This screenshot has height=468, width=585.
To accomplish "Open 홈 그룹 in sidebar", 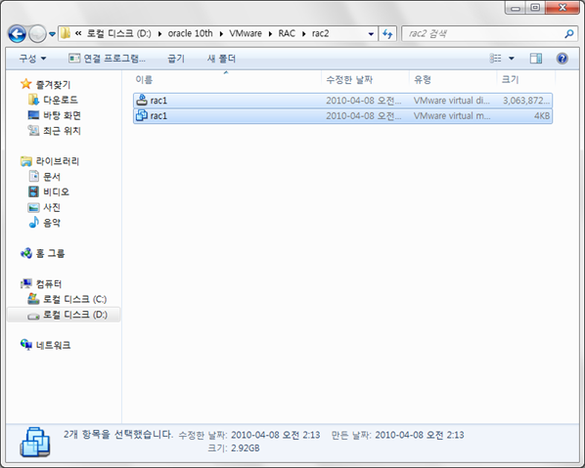I will pyautogui.click(x=50, y=253).
